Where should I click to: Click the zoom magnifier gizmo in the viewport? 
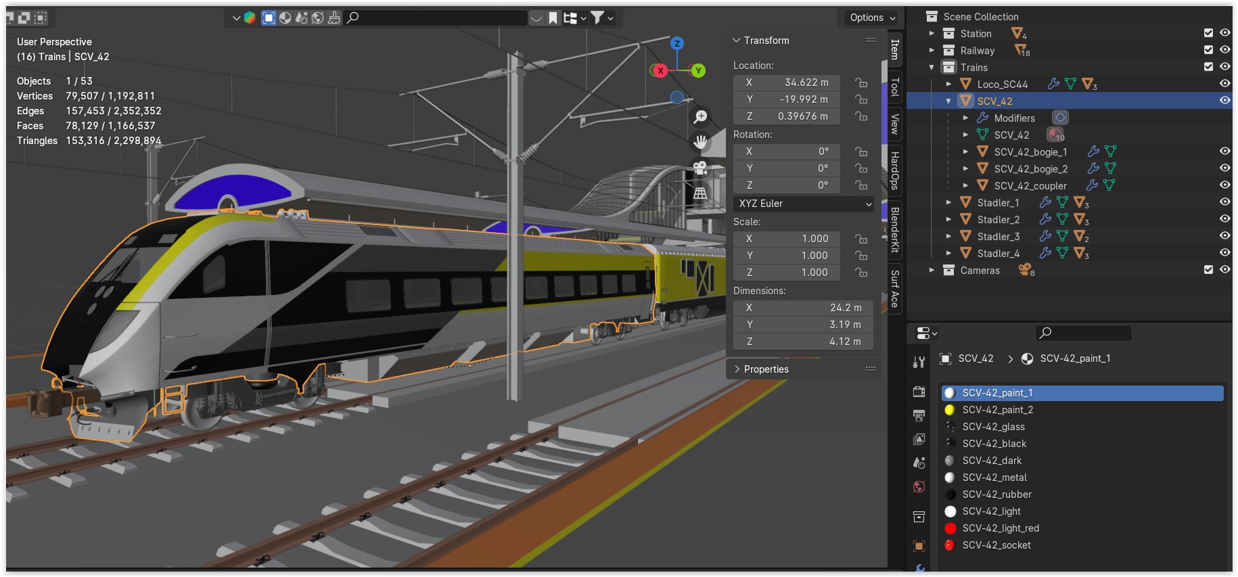tap(700, 117)
